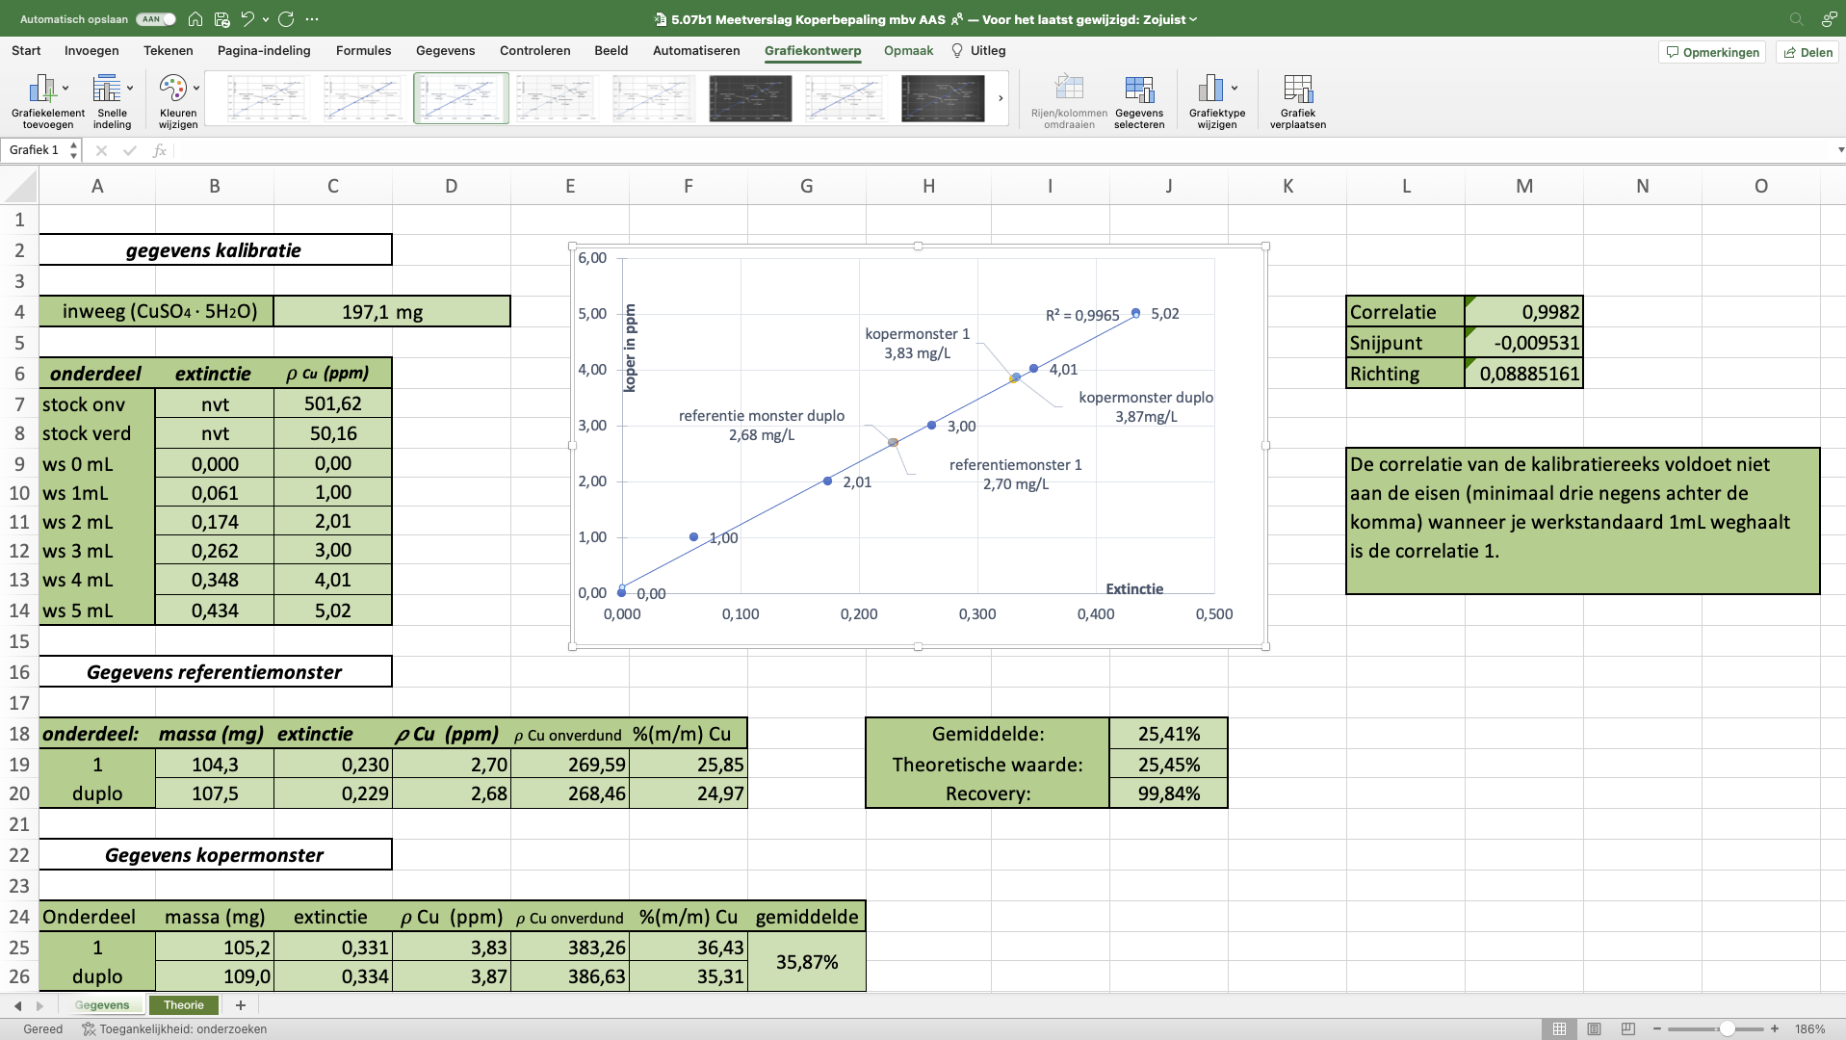Click the Home icon near AutoSave
The width and height of the screenshot is (1846, 1040).
point(195,18)
